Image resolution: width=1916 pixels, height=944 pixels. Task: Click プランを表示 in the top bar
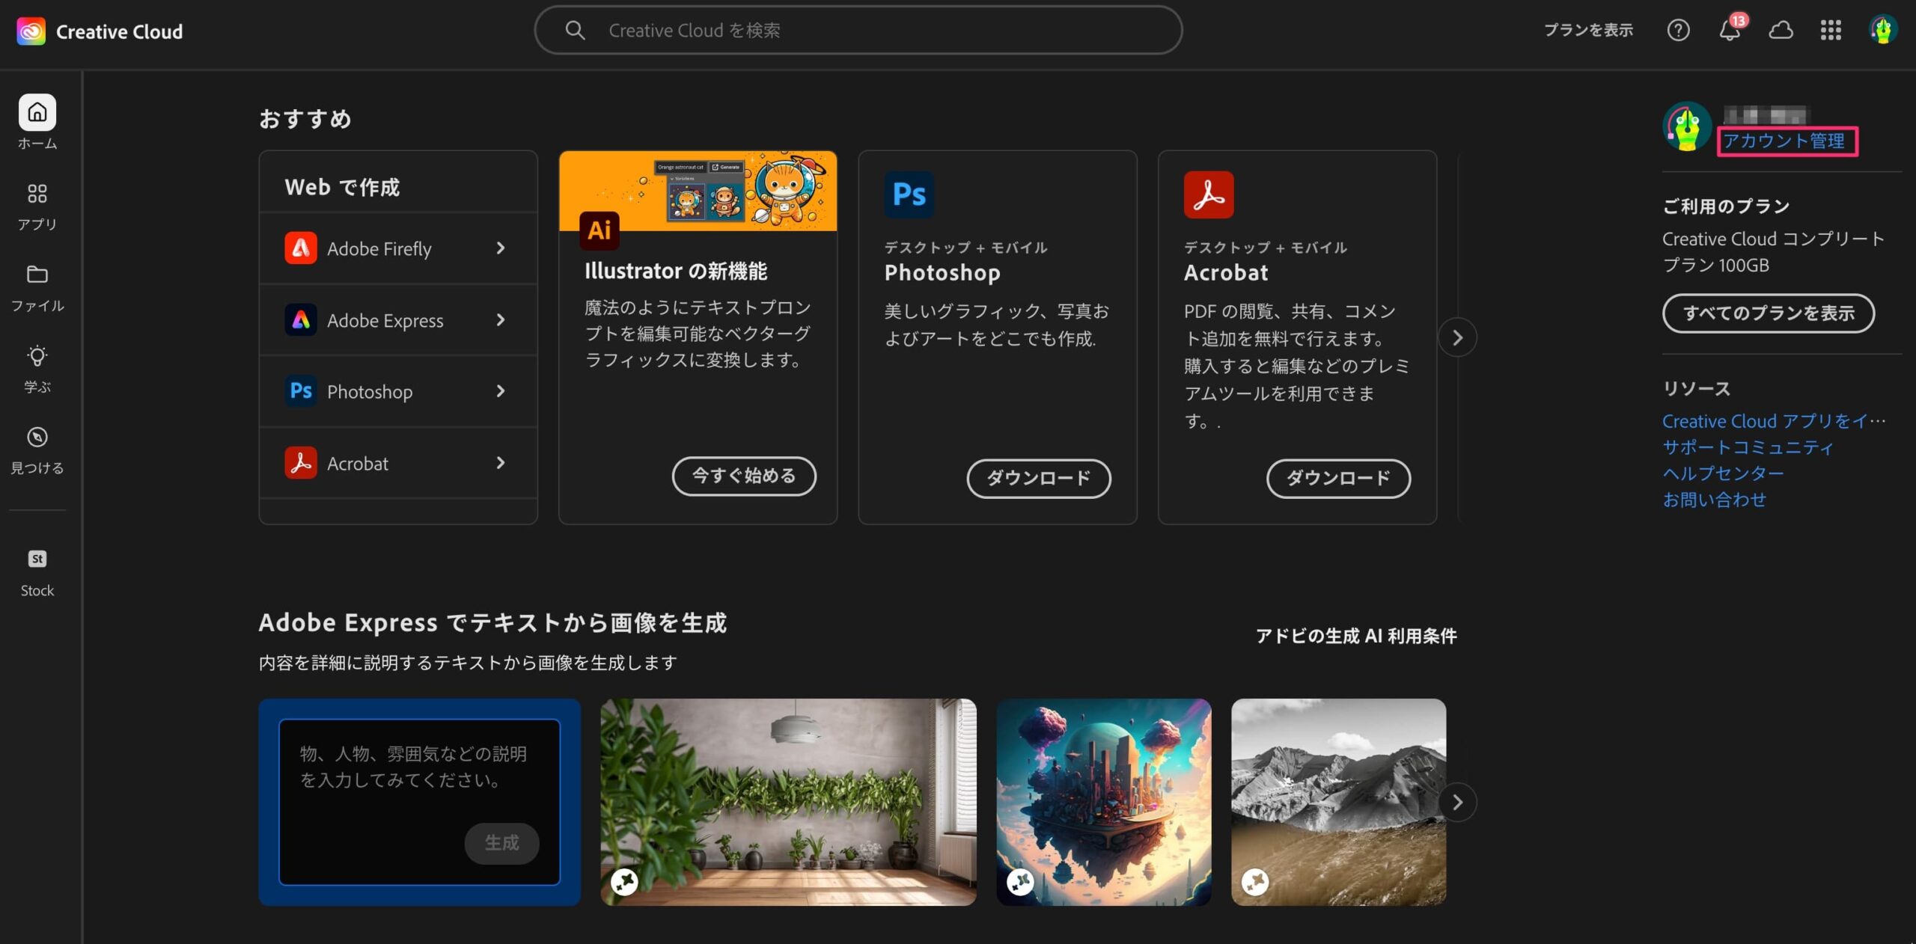[x=1588, y=30]
